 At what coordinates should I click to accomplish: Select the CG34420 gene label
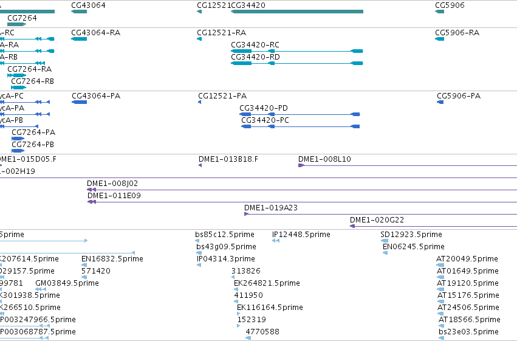(248, 5)
